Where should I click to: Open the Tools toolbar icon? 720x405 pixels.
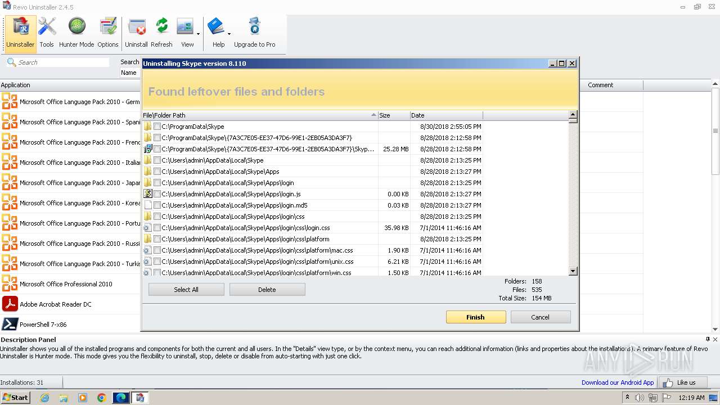(x=47, y=33)
